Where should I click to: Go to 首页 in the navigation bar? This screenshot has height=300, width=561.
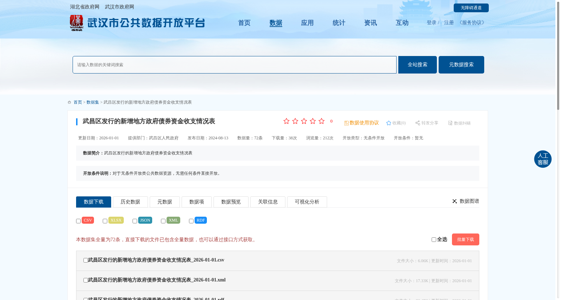pyautogui.click(x=244, y=23)
